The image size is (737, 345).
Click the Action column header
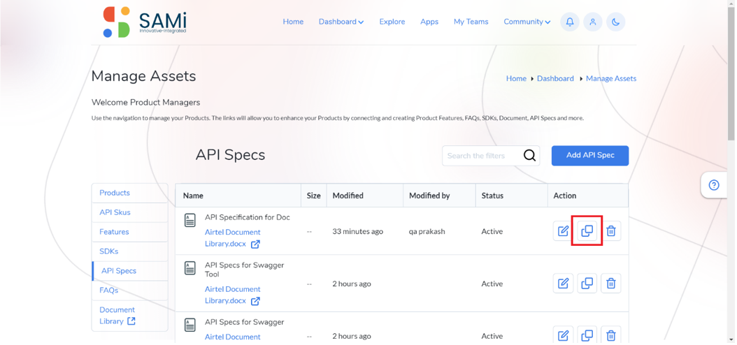pyautogui.click(x=587, y=196)
